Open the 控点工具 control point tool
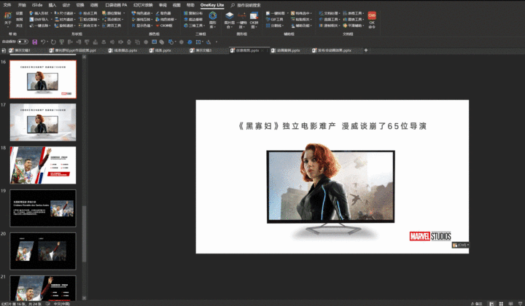The image size is (525, 306). [x=88, y=13]
